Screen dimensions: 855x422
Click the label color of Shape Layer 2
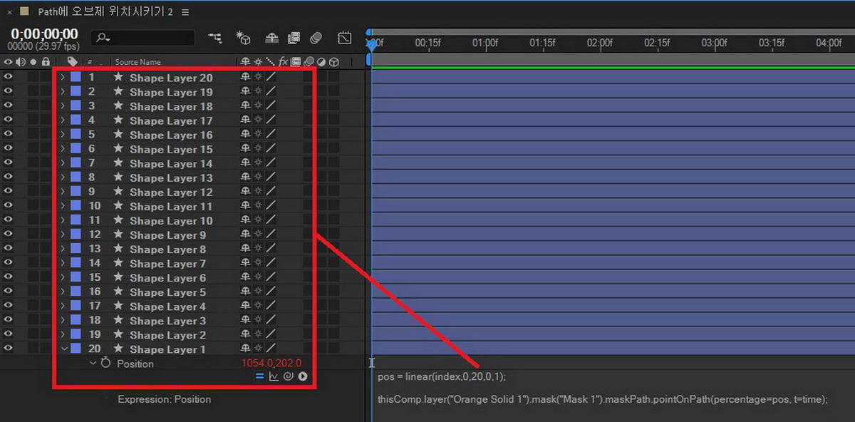coord(76,334)
